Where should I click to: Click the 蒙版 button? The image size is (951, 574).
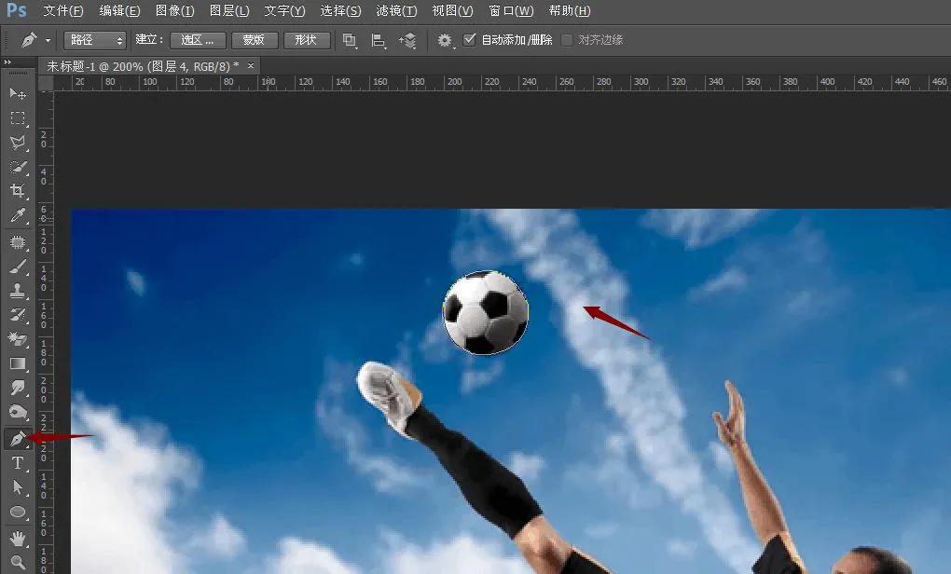[x=254, y=40]
